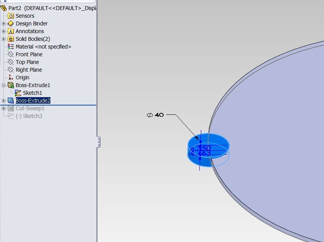Click the Right Plane icon
324x242 pixels.
point(10,70)
